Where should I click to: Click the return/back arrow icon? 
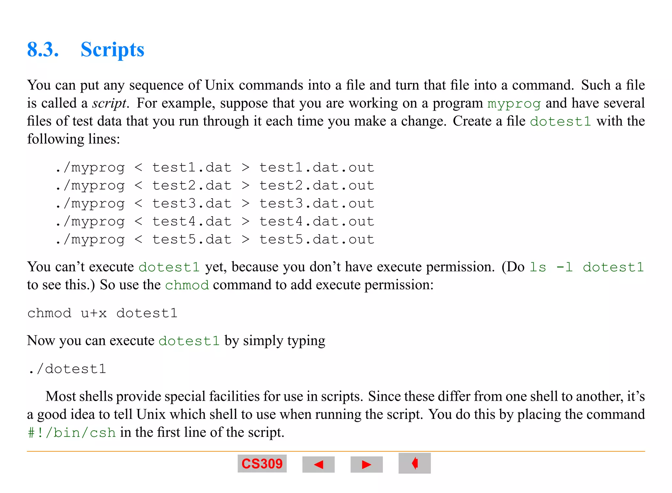coord(414,463)
